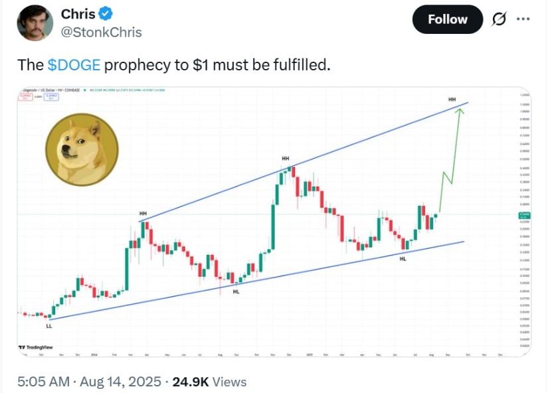Click the green current price axis label
Screen dimensions: 548x393
[525, 216]
